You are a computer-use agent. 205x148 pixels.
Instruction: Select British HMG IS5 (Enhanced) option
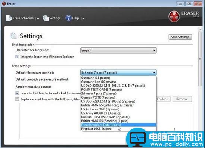(118, 105)
